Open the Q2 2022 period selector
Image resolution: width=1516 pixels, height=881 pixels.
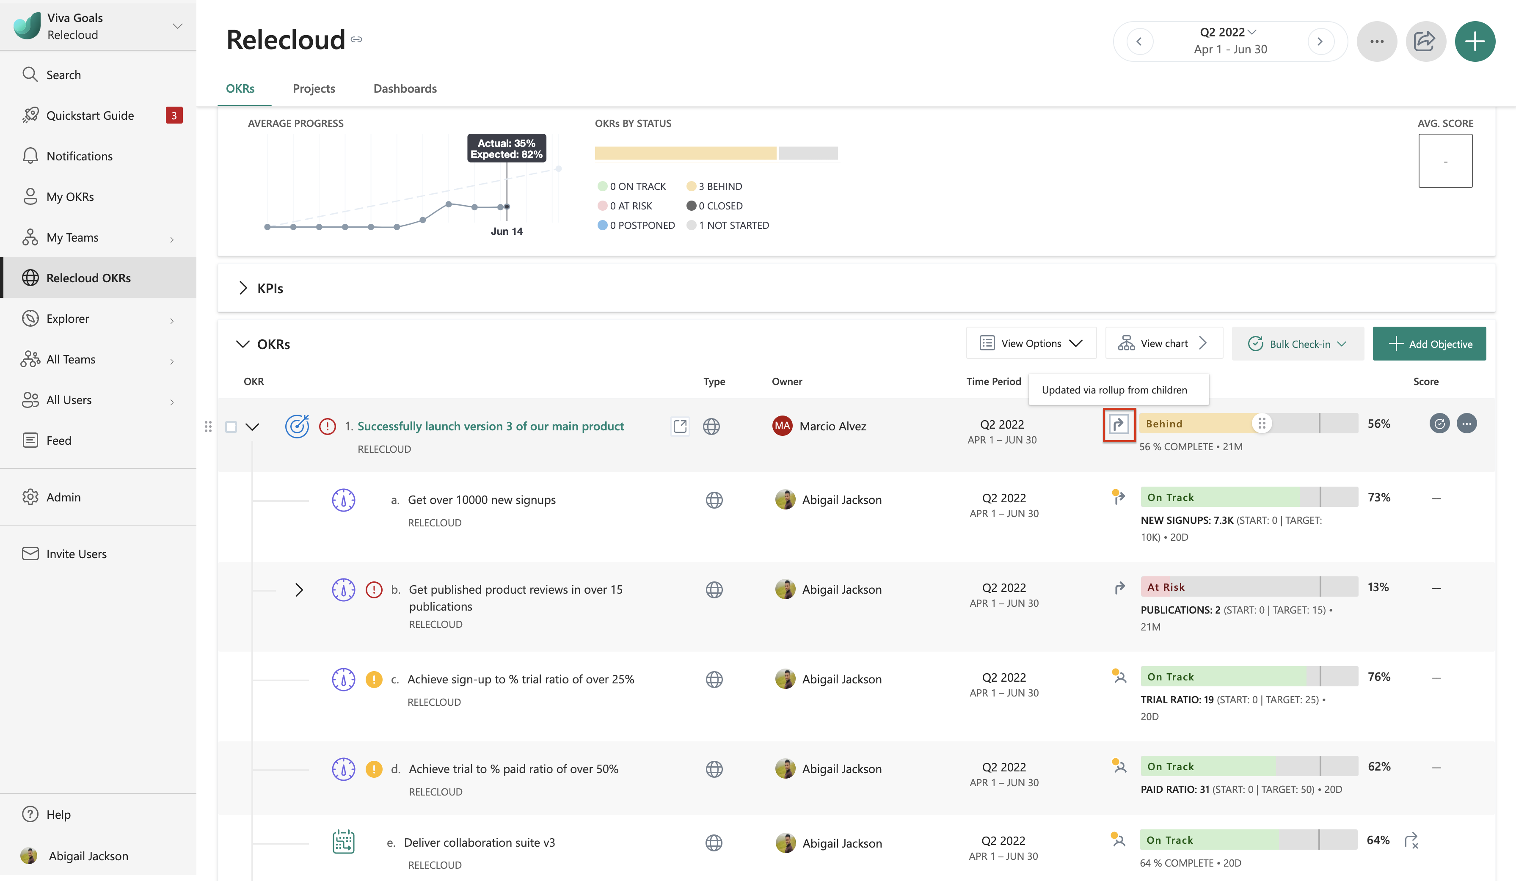click(1228, 33)
